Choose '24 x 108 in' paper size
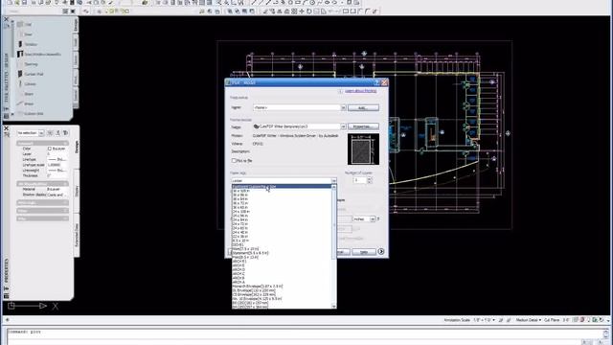Image resolution: width=613 pixels, height=345 pixels. 282,212
